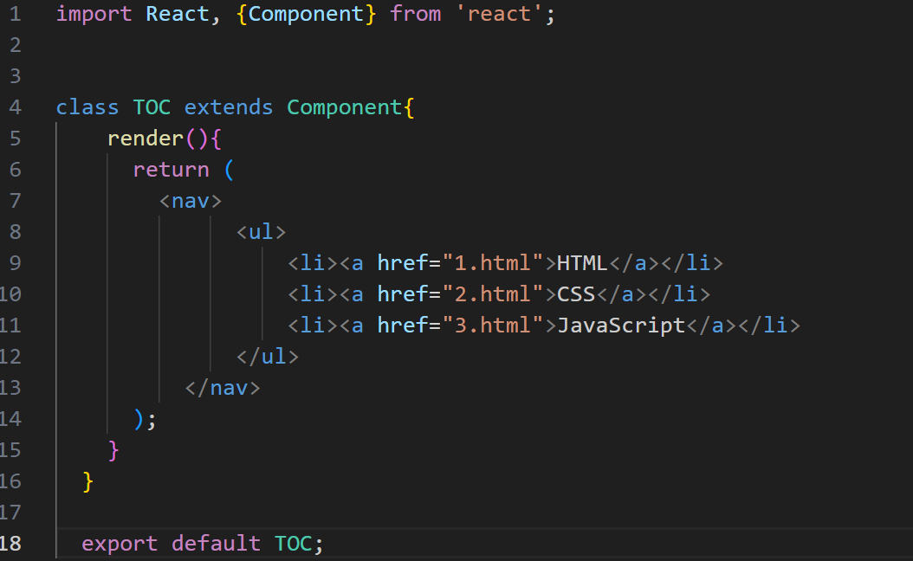Click the 'import' keyword on line 1

tap(94, 14)
